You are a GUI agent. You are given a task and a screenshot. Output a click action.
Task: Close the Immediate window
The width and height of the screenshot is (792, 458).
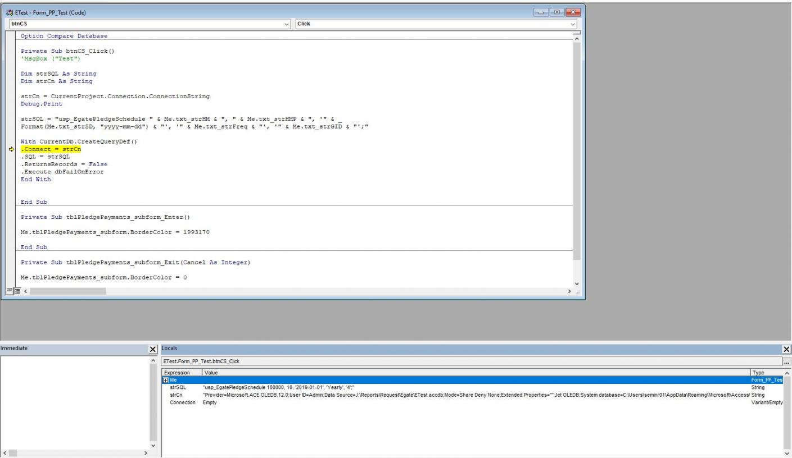point(152,349)
